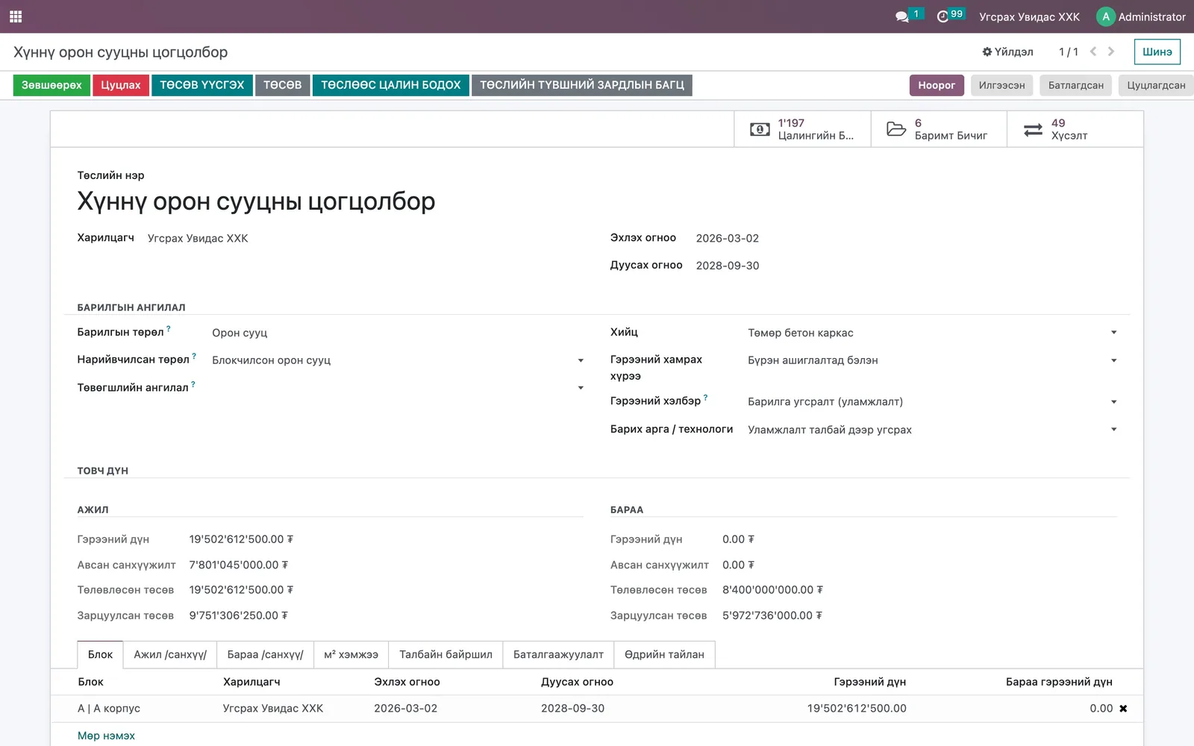Click the project name title field

pyautogui.click(x=256, y=201)
